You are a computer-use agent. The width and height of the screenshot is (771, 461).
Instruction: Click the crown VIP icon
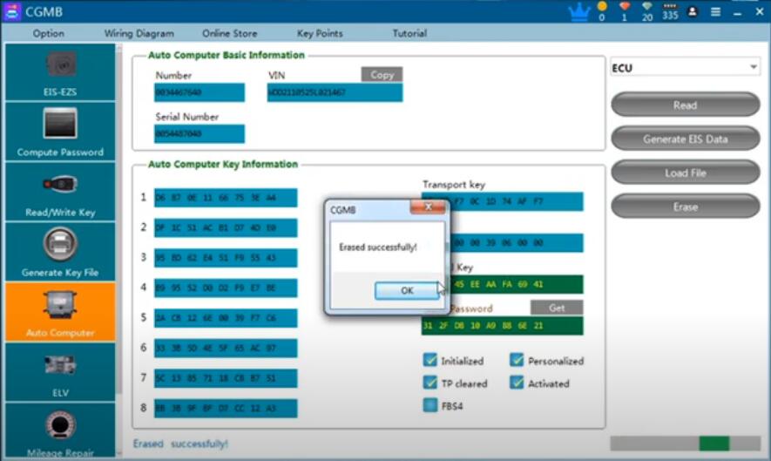578,12
